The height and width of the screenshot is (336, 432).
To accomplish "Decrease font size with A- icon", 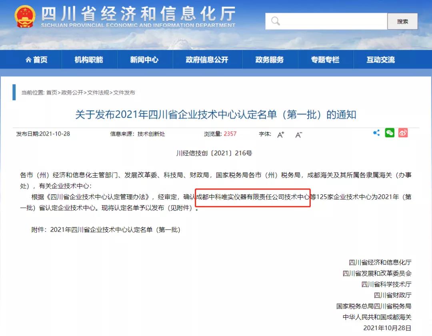I will tap(299, 134).
